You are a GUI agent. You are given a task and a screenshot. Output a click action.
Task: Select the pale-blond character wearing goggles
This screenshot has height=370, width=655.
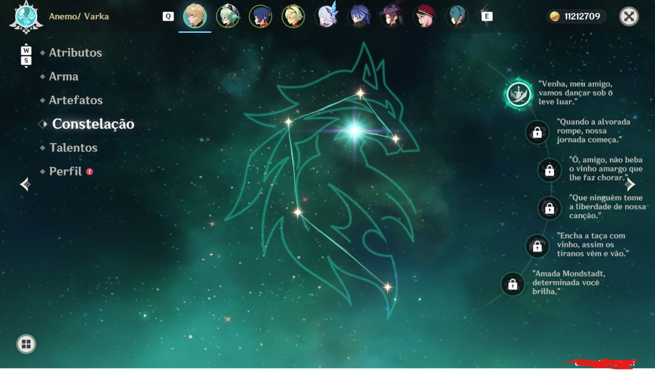coord(293,16)
